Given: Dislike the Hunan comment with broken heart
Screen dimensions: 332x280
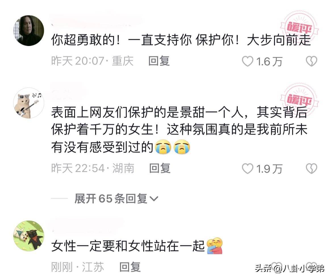Looking at the screenshot, I should 312,169.
